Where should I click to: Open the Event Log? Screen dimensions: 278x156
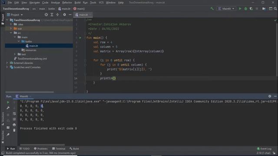264,149
